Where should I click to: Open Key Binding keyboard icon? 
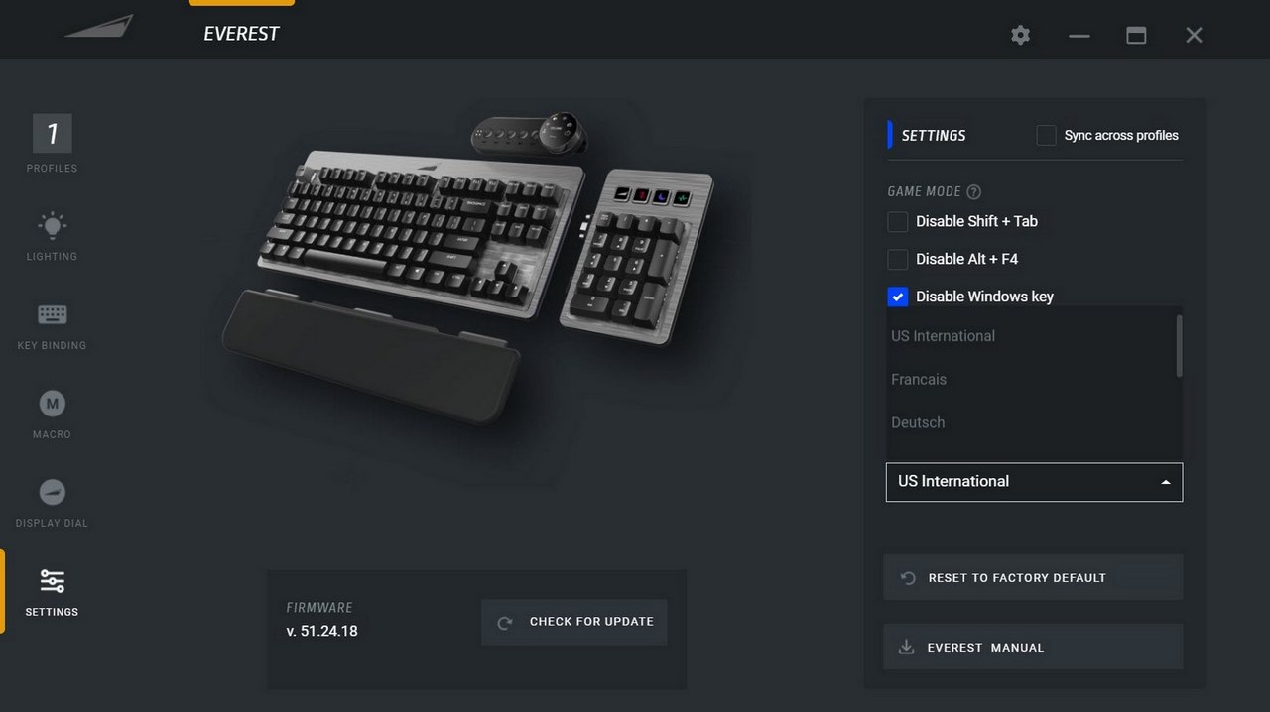coord(52,314)
